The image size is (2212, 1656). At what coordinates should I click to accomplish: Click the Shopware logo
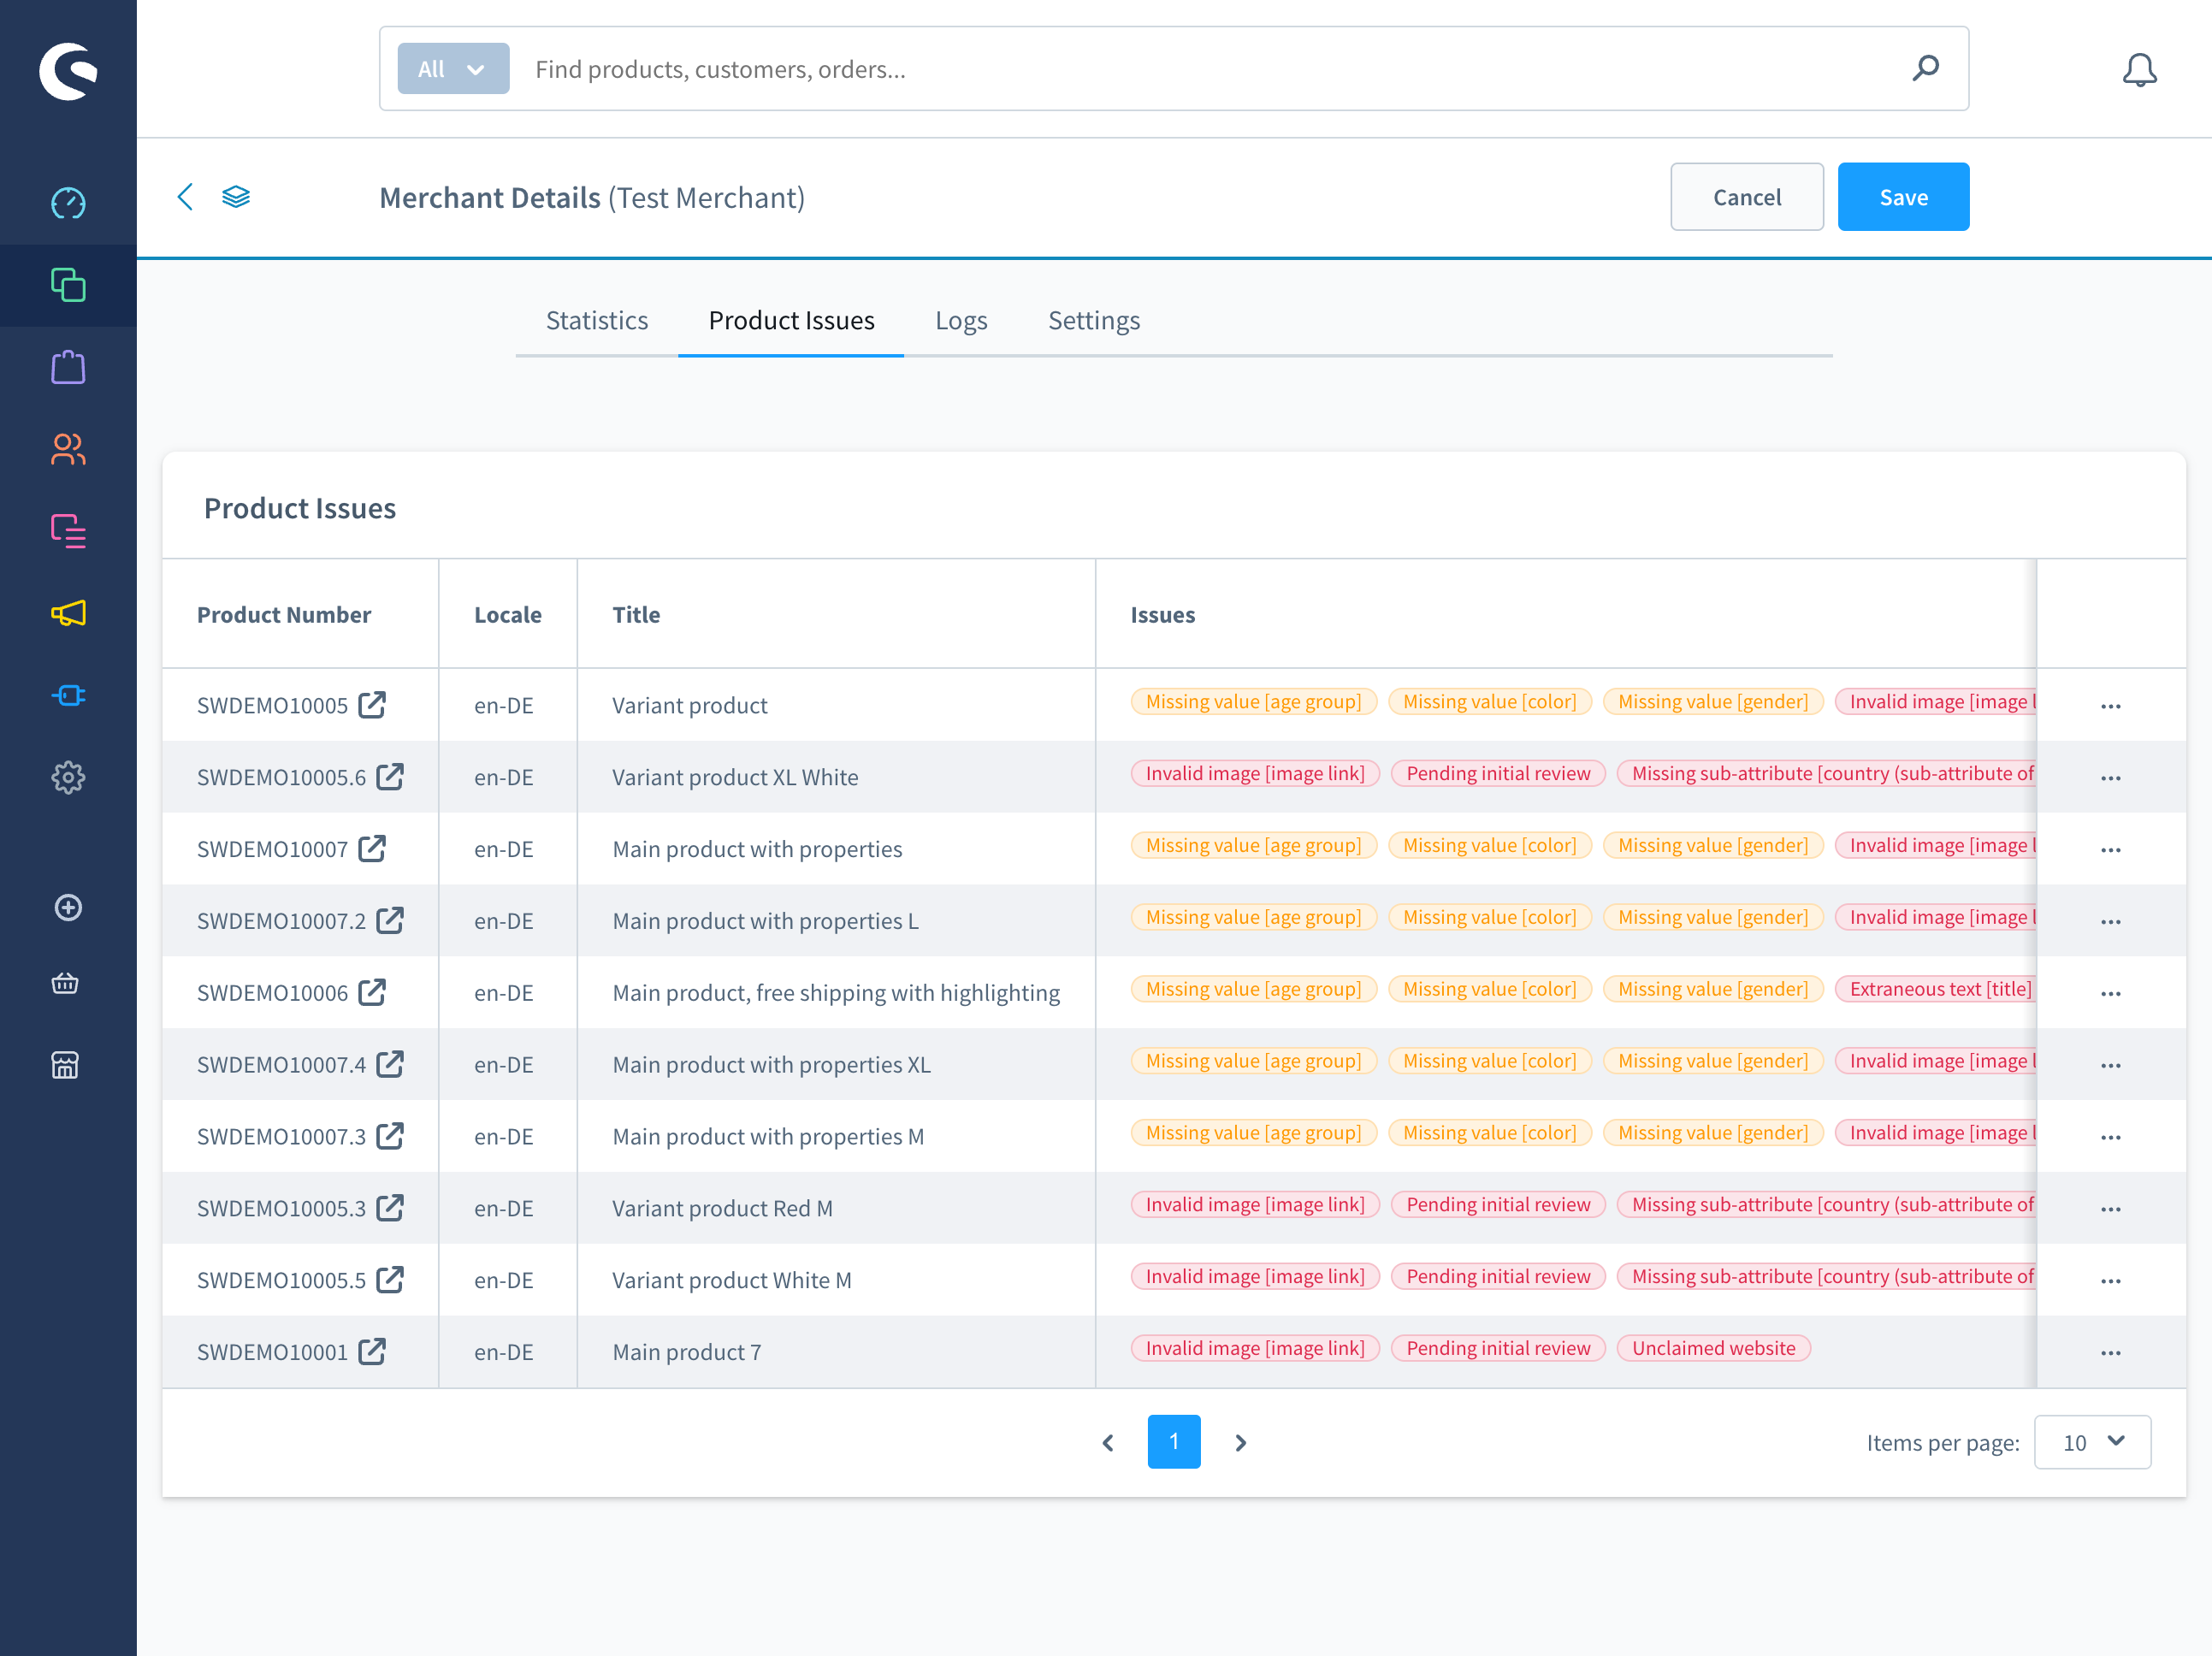click(x=68, y=70)
